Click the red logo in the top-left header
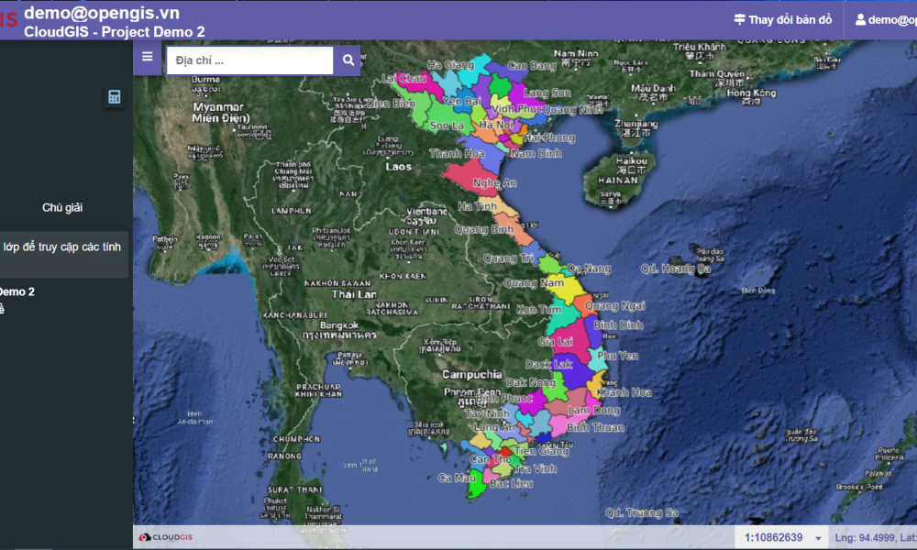The height and width of the screenshot is (550, 917). click(x=8, y=20)
